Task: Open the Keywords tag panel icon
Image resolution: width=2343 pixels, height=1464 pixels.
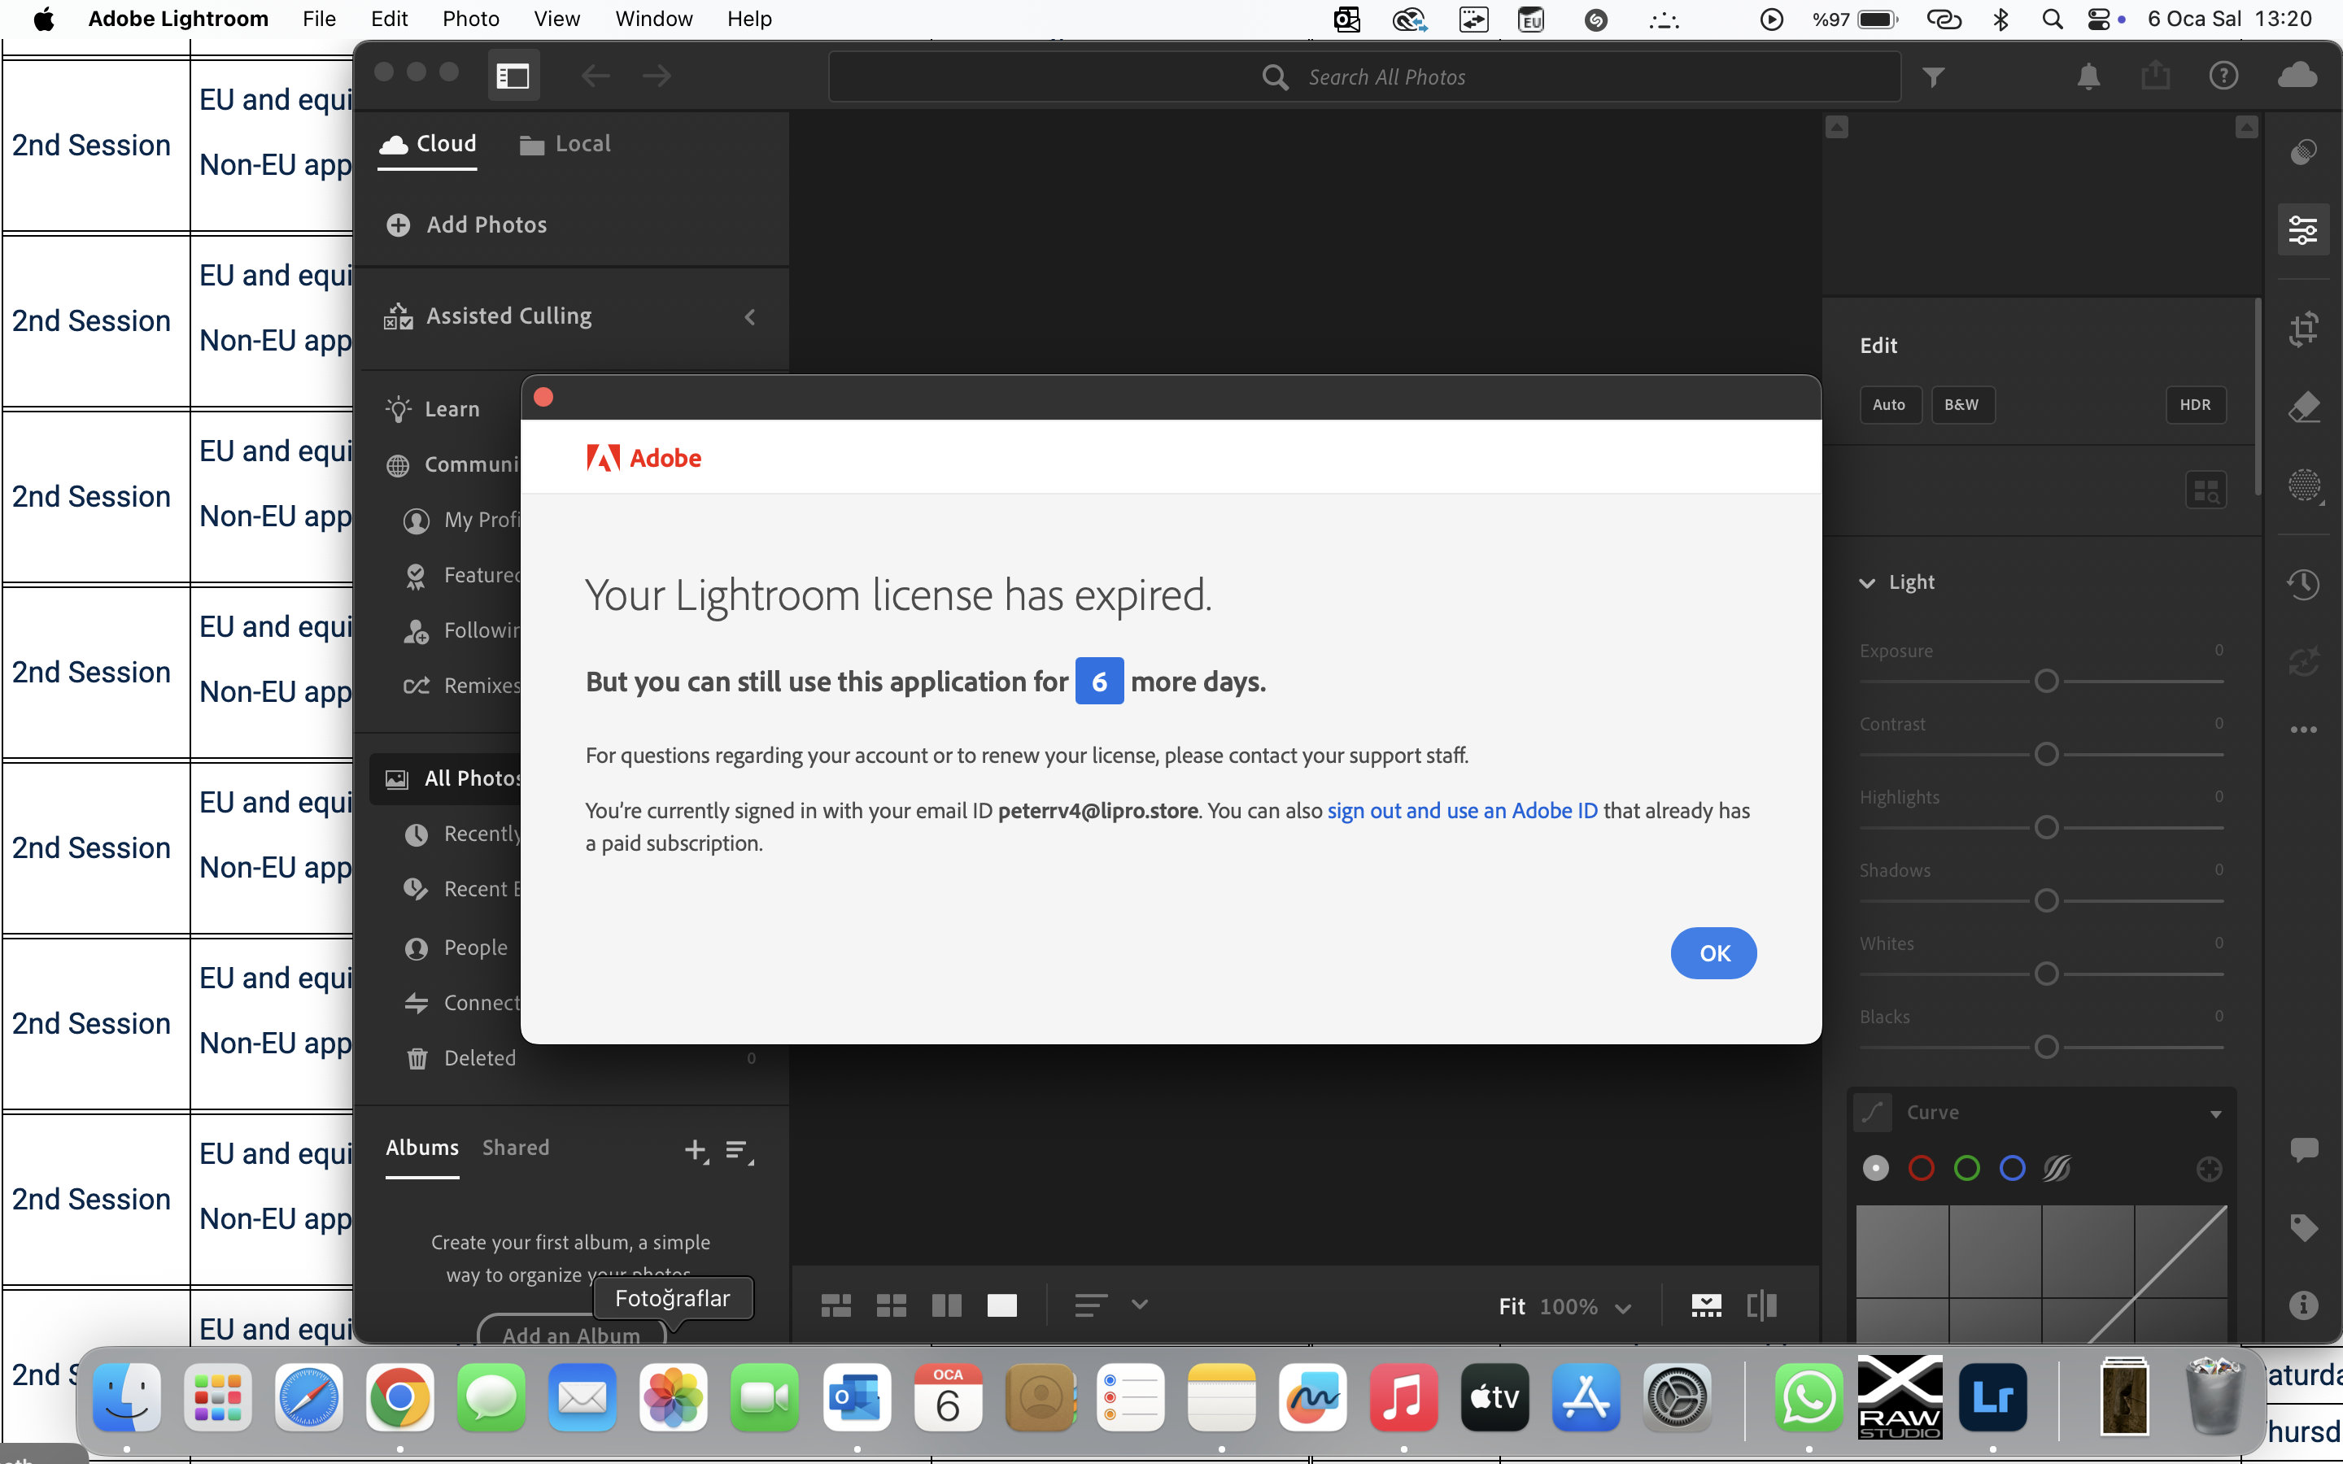Action: 2303,1227
